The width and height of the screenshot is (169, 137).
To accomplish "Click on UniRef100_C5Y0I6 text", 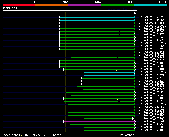I will [x=152, y=60].
